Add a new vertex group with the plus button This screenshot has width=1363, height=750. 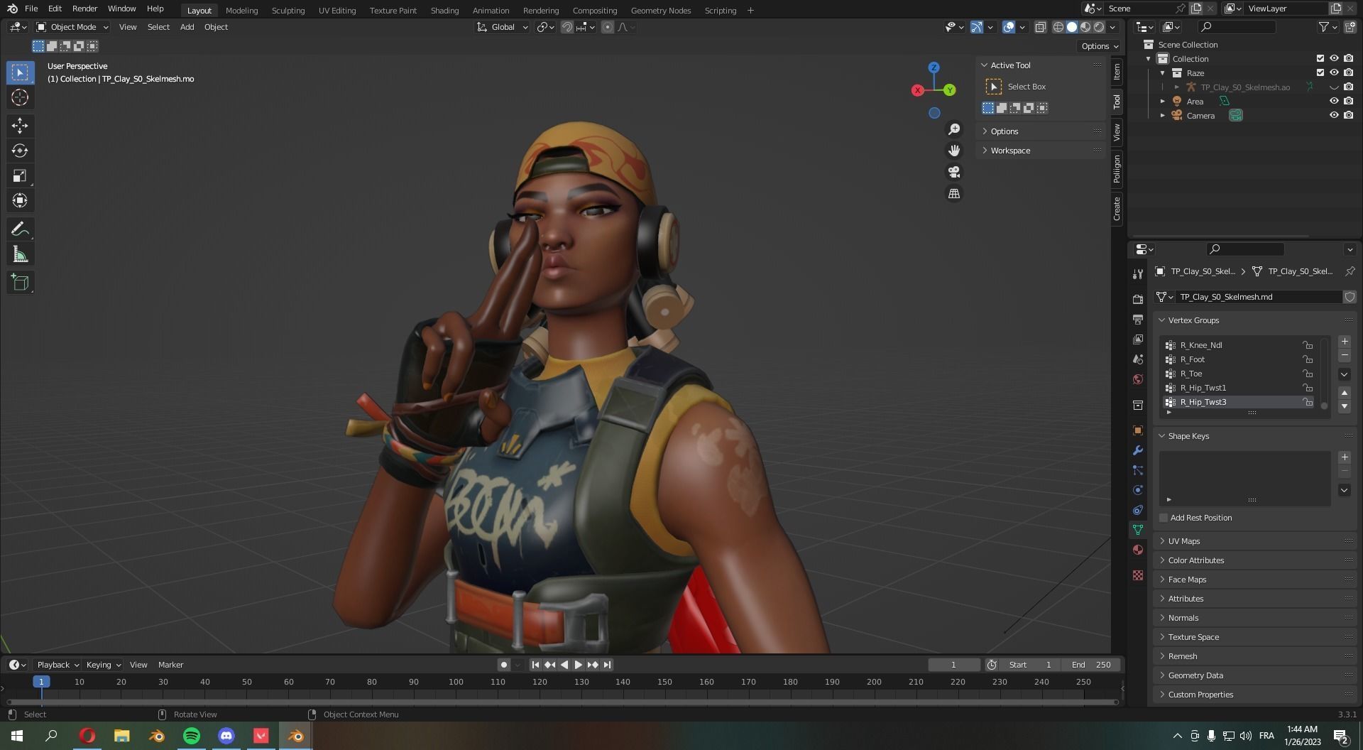click(1345, 342)
